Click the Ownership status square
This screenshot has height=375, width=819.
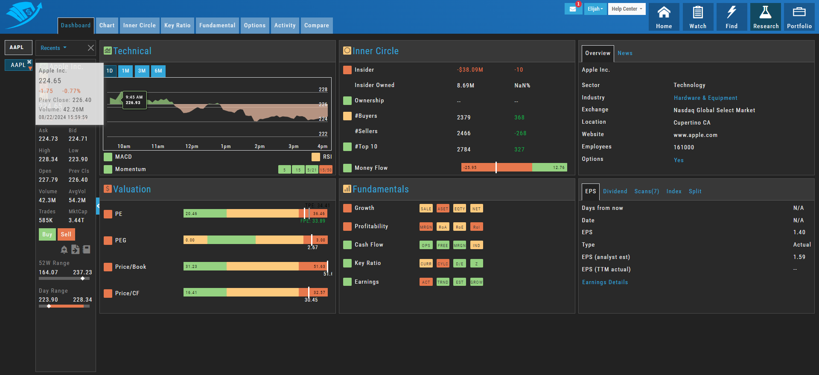click(x=347, y=101)
